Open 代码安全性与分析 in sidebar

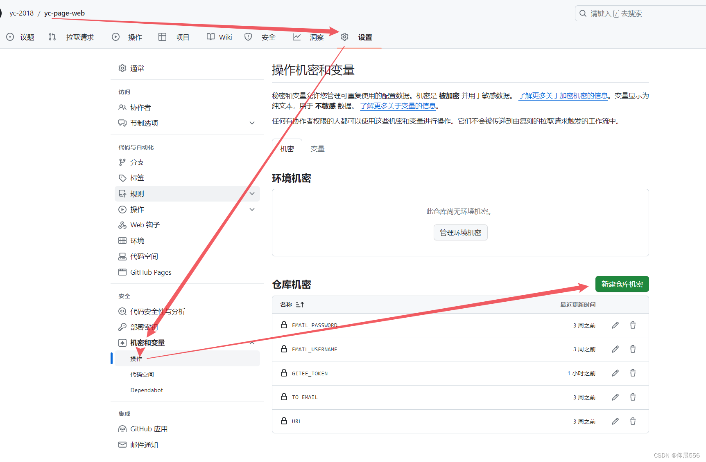pos(158,312)
